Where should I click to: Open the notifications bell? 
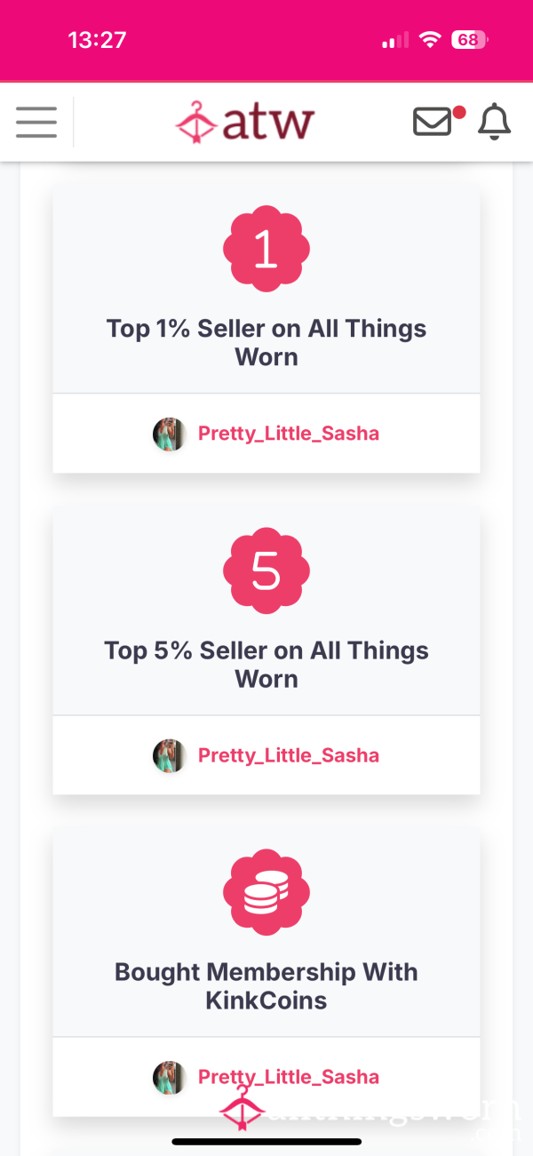pos(495,122)
